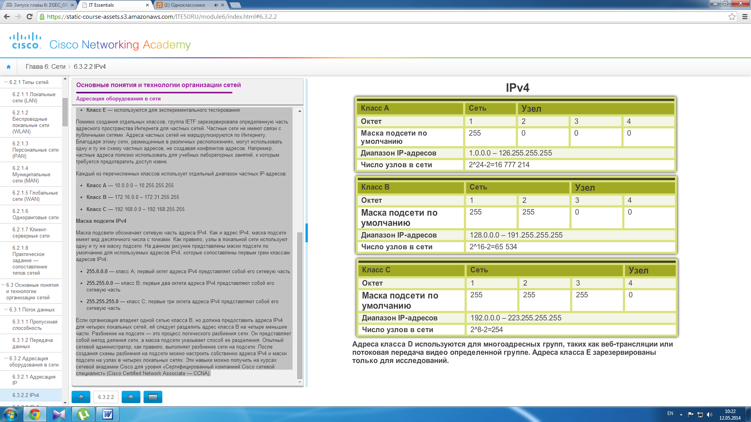Open Chrome from the taskbar
Viewport: 751px width, 422px height.
tap(35, 414)
